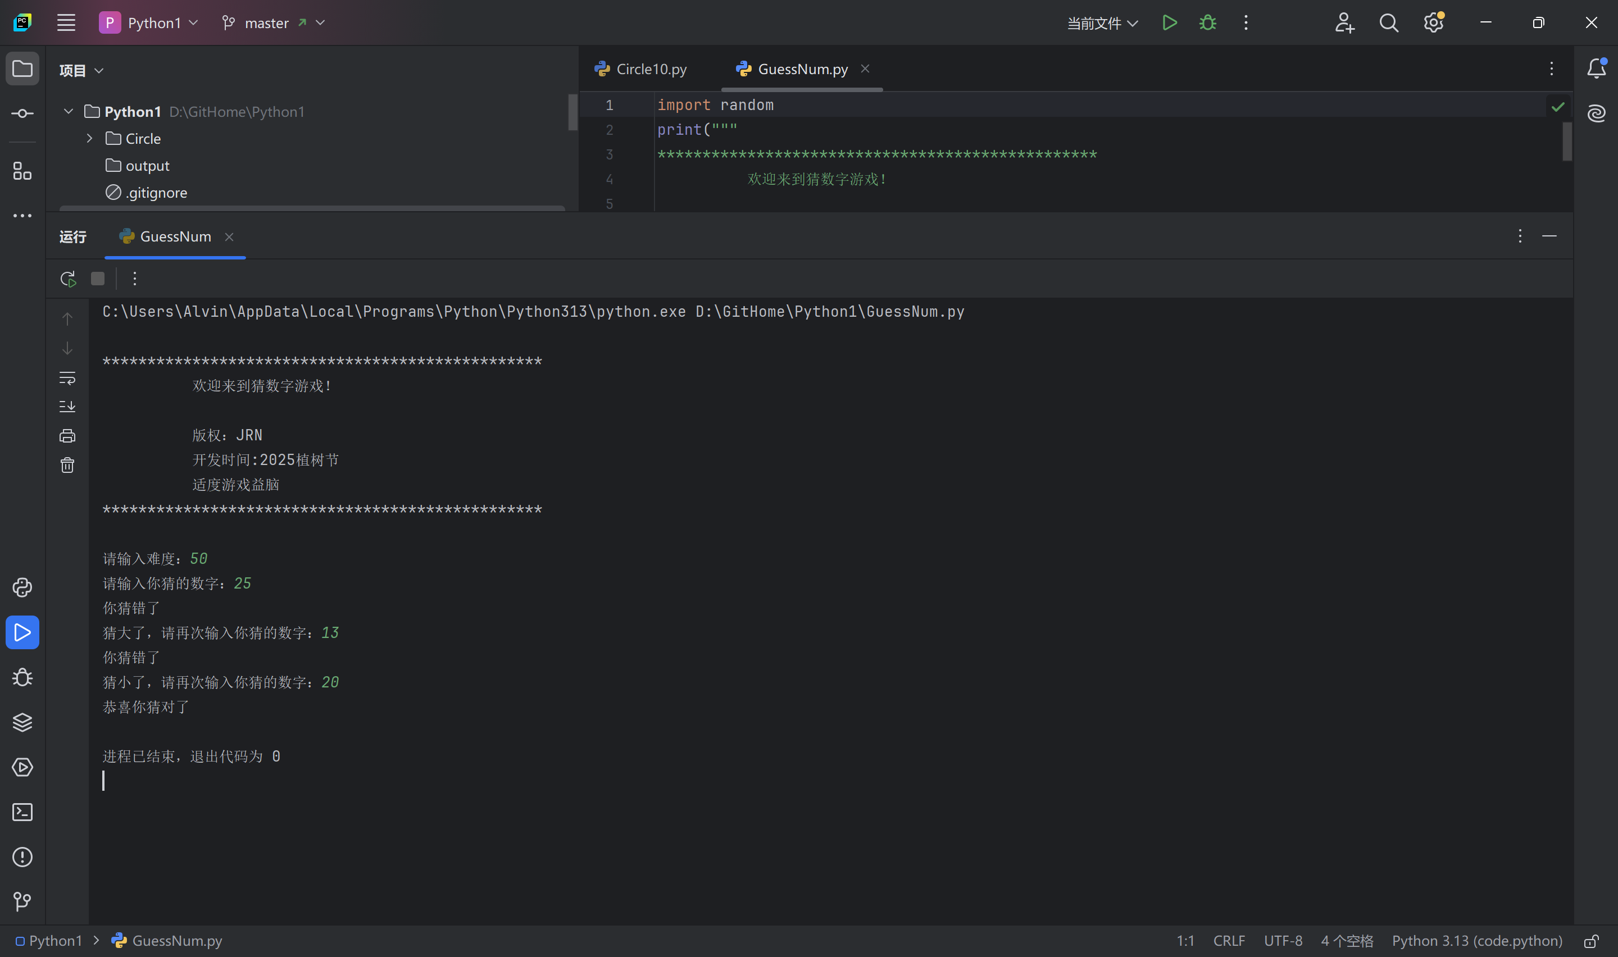1618x957 pixels.
Task: Click the Rerun GuessNum icon
Action: 68,279
